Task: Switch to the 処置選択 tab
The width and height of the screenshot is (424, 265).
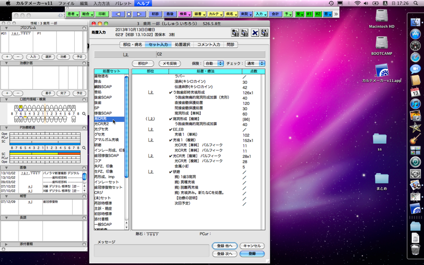Action: (x=182, y=45)
